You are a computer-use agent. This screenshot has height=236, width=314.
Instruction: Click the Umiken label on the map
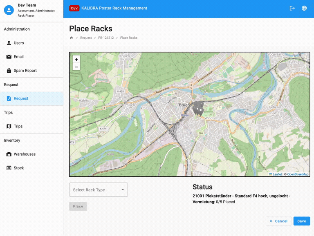click(129, 105)
